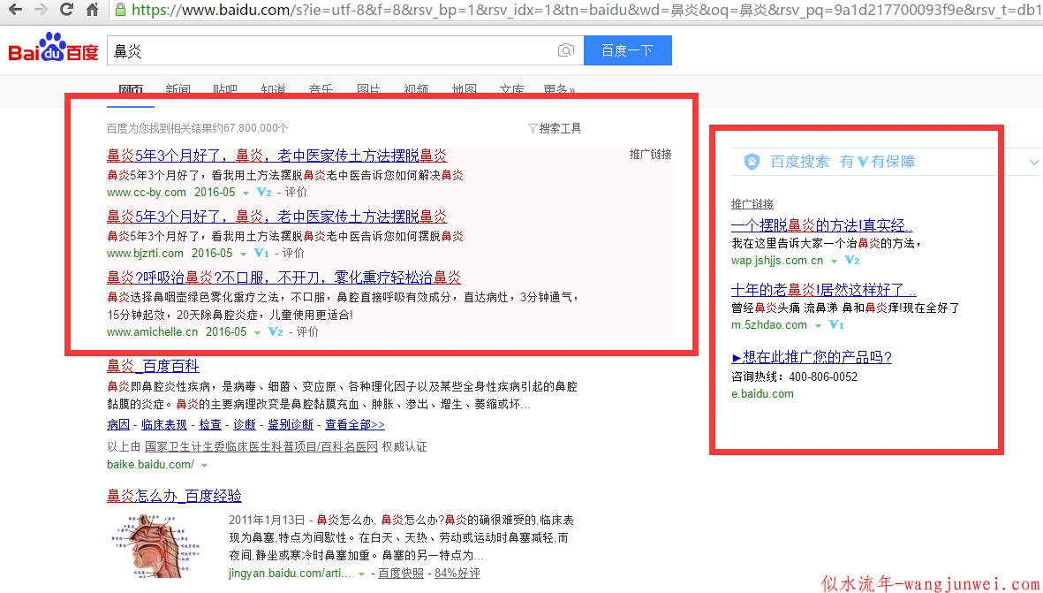The width and height of the screenshot is (1043, 593).
Task: Open the 查看全部>> link
Action: tap(354, 424)
